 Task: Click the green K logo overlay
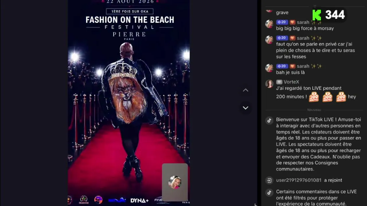pyautogui.click(x=317, y=15)
